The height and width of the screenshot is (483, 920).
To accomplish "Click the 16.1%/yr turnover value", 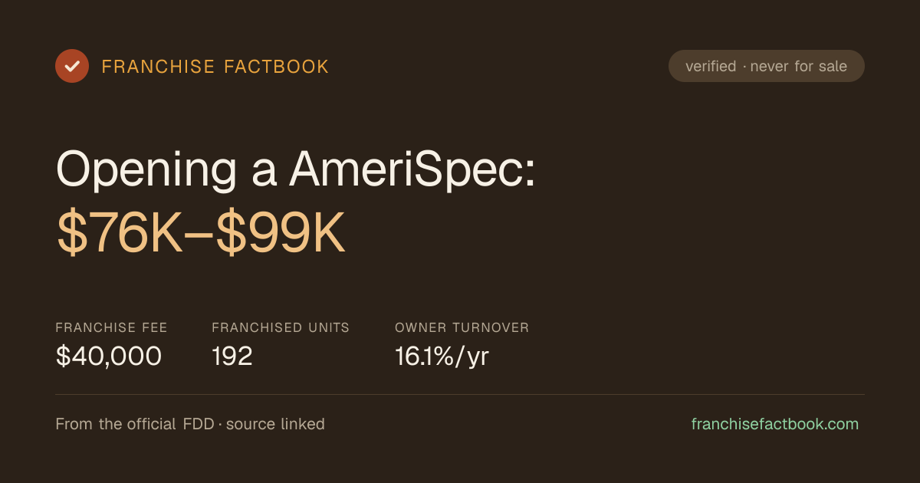I will (x=442, y=356).
